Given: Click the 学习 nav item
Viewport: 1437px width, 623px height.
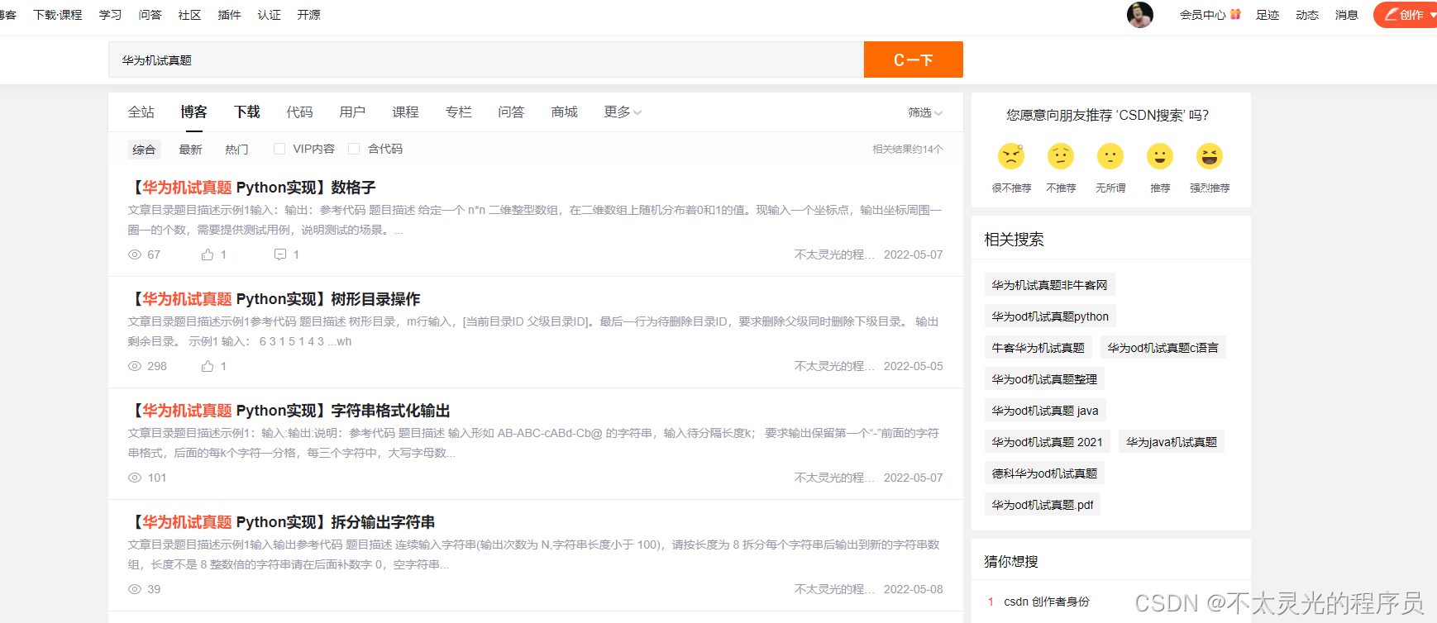Looking at the screenshot, I should click(110, 15).
